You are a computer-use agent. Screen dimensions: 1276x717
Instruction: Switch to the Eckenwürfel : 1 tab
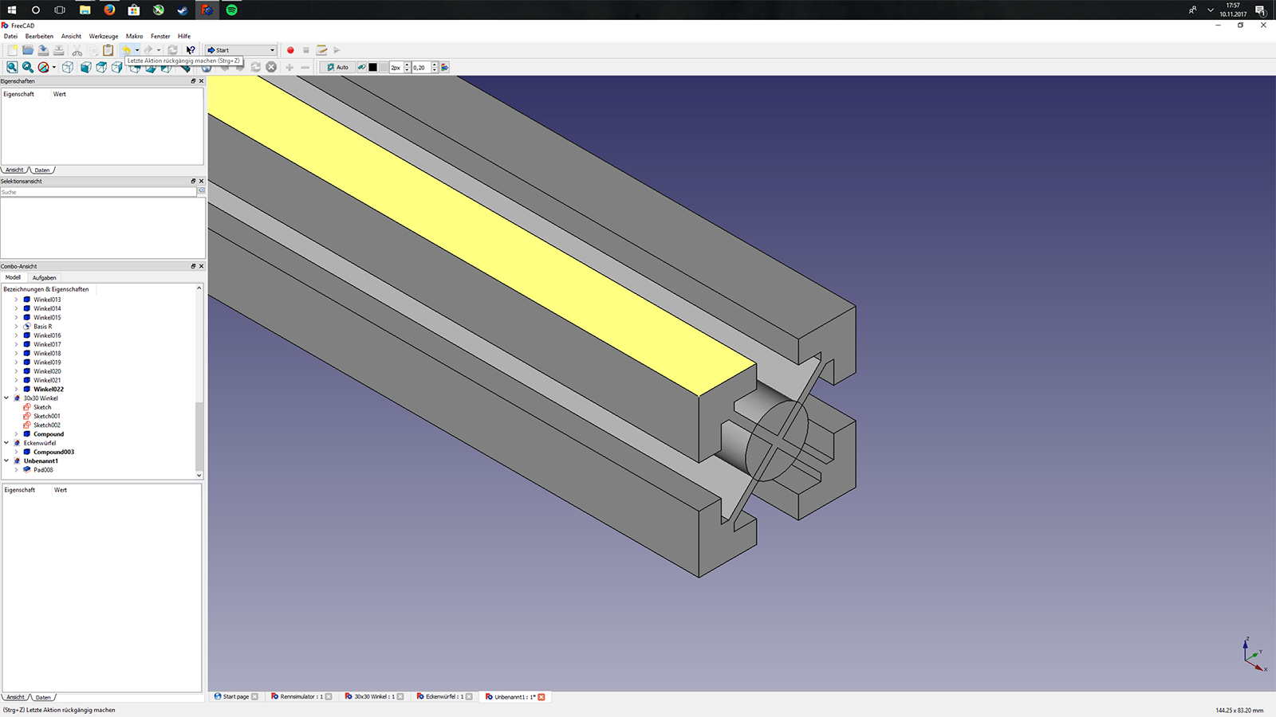(x=444, y=697)
